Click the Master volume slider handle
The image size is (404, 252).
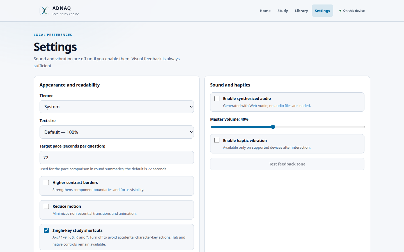[273, 127]
